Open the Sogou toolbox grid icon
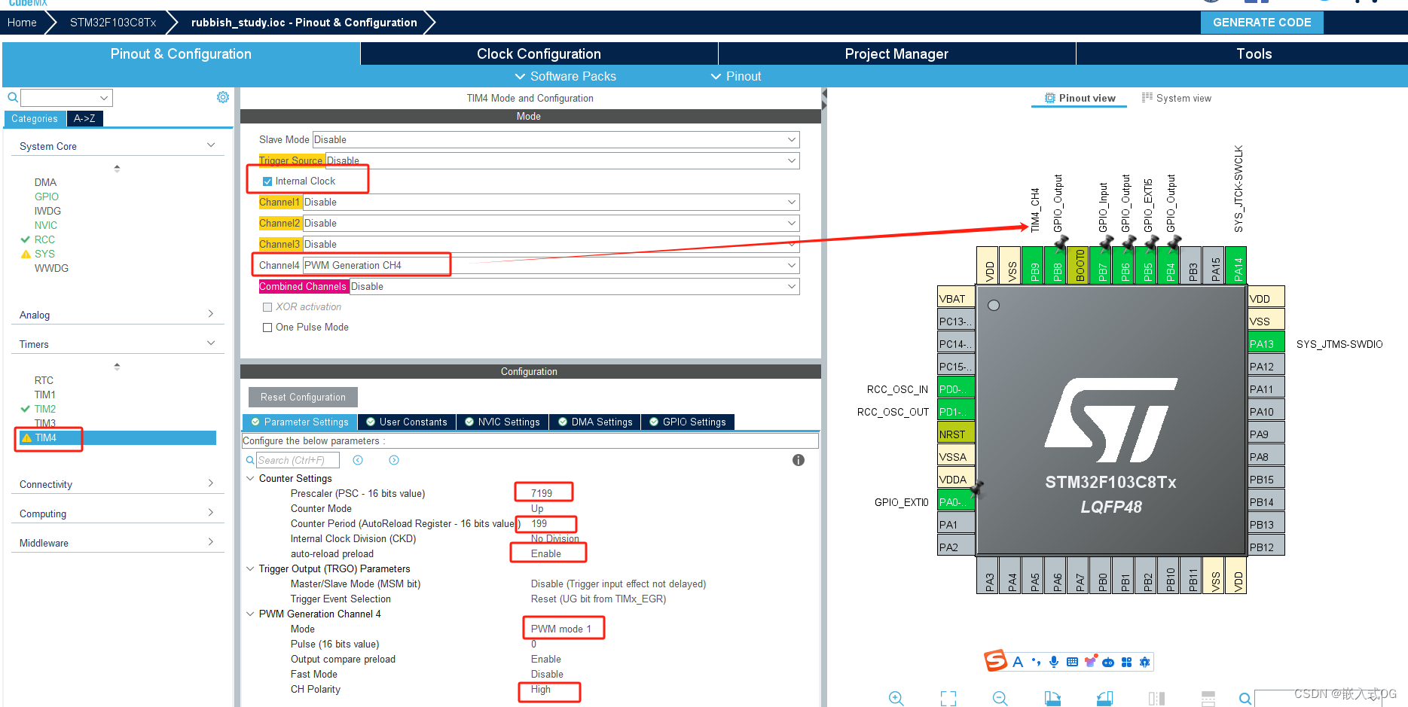This screenshot has height=707, width=1408. coord(1126,662)
